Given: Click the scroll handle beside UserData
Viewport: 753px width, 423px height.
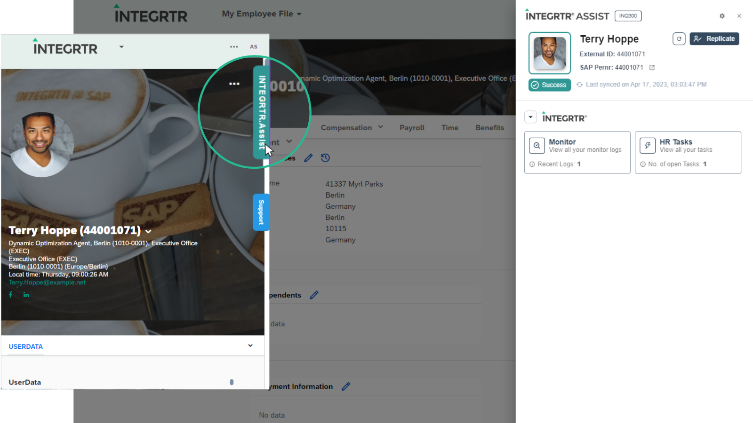Looking at the screenshot, I should pyautogui.click(x=232, y=382).
